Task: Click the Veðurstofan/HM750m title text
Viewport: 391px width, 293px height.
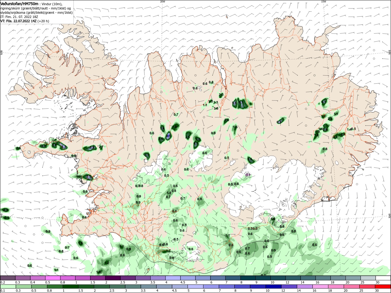Action: [19, 3]
